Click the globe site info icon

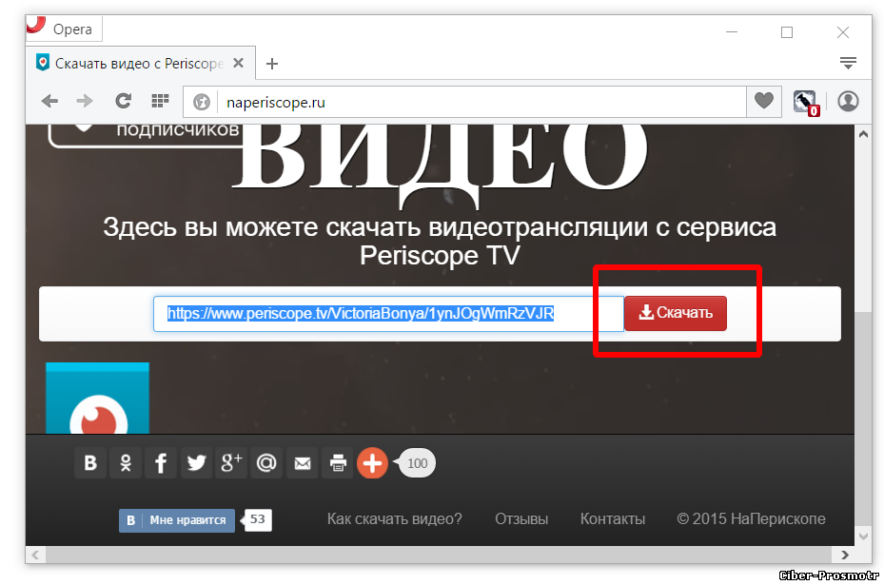(202, 102)
